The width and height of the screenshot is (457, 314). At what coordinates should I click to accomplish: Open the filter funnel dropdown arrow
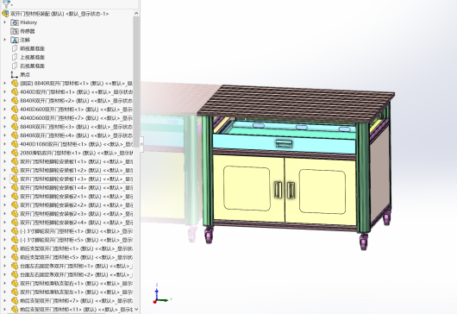pyautogui.click(x=12, y=5)
